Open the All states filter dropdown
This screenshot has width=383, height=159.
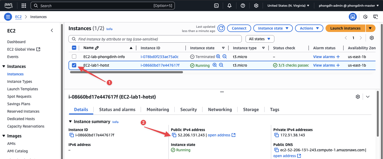[x=260, y=39]
